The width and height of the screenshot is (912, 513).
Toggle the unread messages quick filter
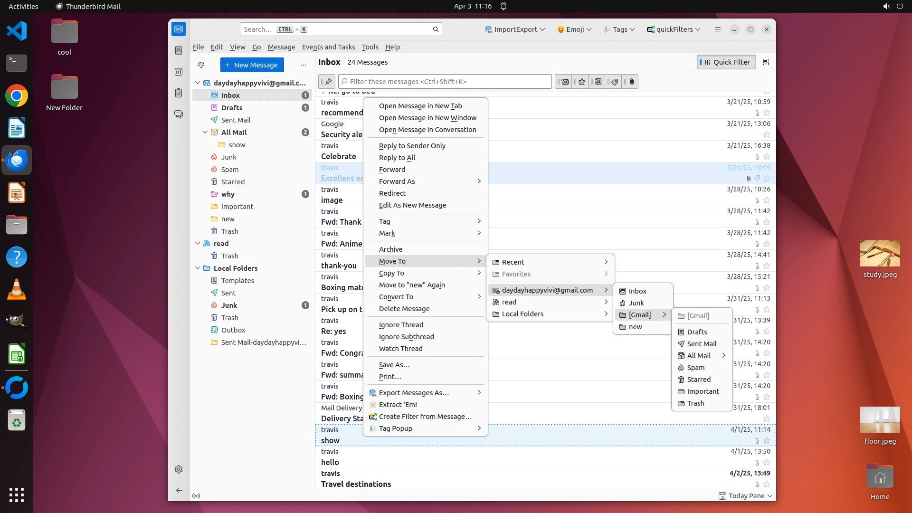click(x=564, y=82)
